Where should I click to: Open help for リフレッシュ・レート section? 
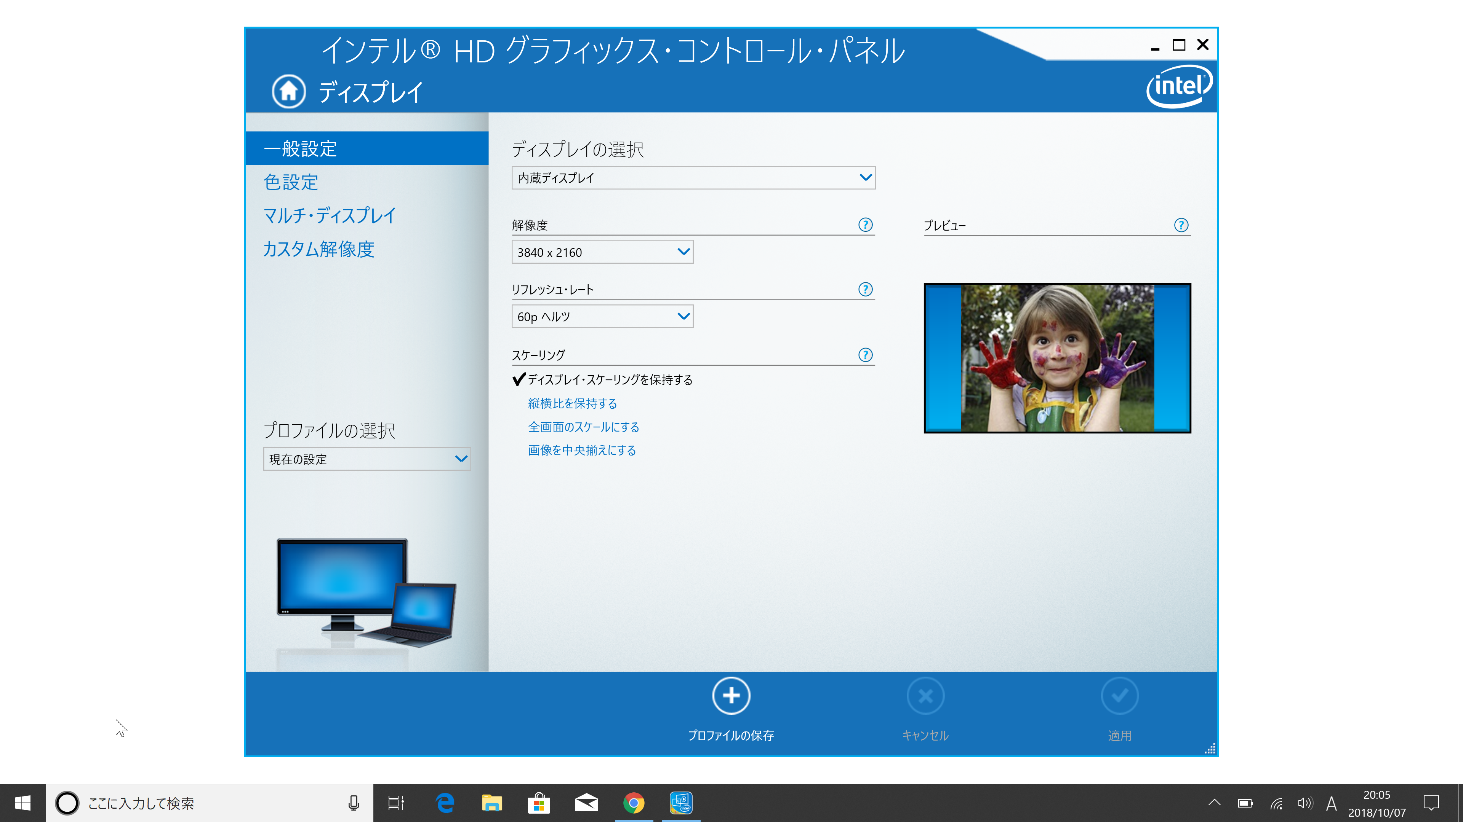[x=865, y=289]
